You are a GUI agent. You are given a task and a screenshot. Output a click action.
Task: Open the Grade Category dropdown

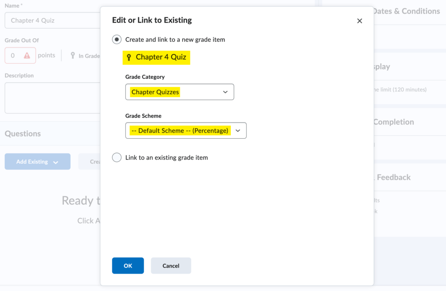179,92
